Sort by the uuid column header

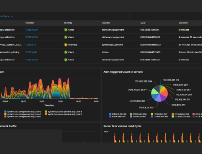(x=143, y=23)
